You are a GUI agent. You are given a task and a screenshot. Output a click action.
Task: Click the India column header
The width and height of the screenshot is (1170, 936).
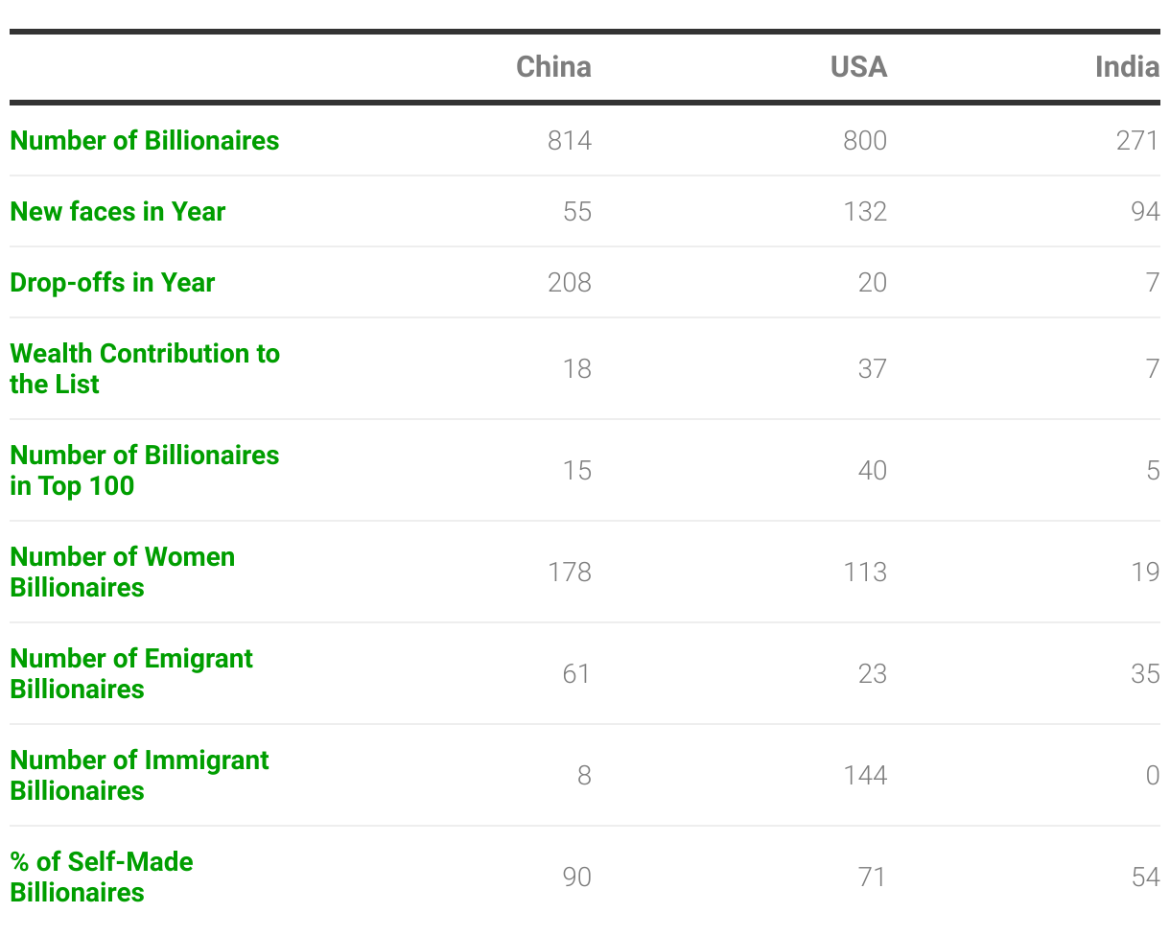click(x=1127, y=66)
